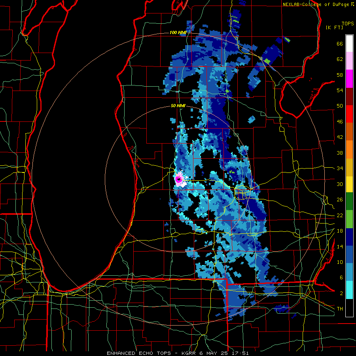Viewport: 356px width, 356px height.
Task: Click the "14" legend value
Action: coord(340,246)
